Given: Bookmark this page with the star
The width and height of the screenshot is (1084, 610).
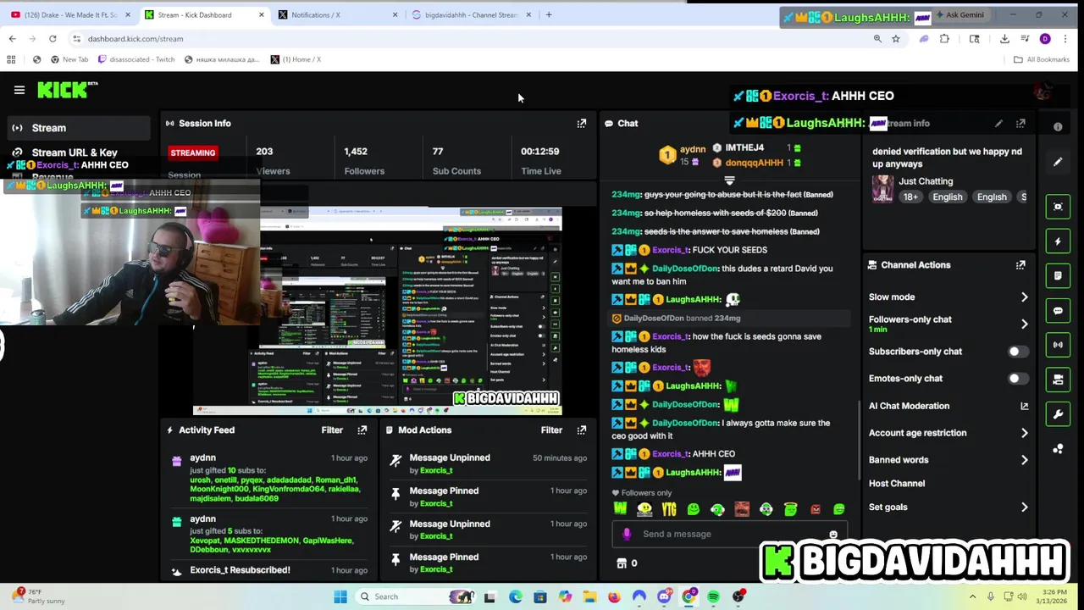Looking at the screenshot, I should tap(896, 39).
